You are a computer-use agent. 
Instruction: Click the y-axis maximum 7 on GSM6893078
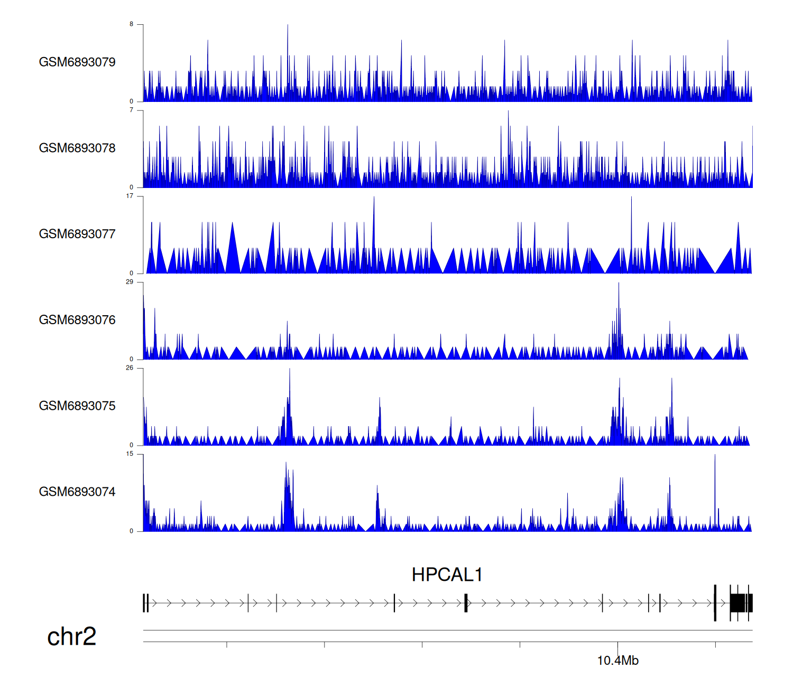pos(131,110)
